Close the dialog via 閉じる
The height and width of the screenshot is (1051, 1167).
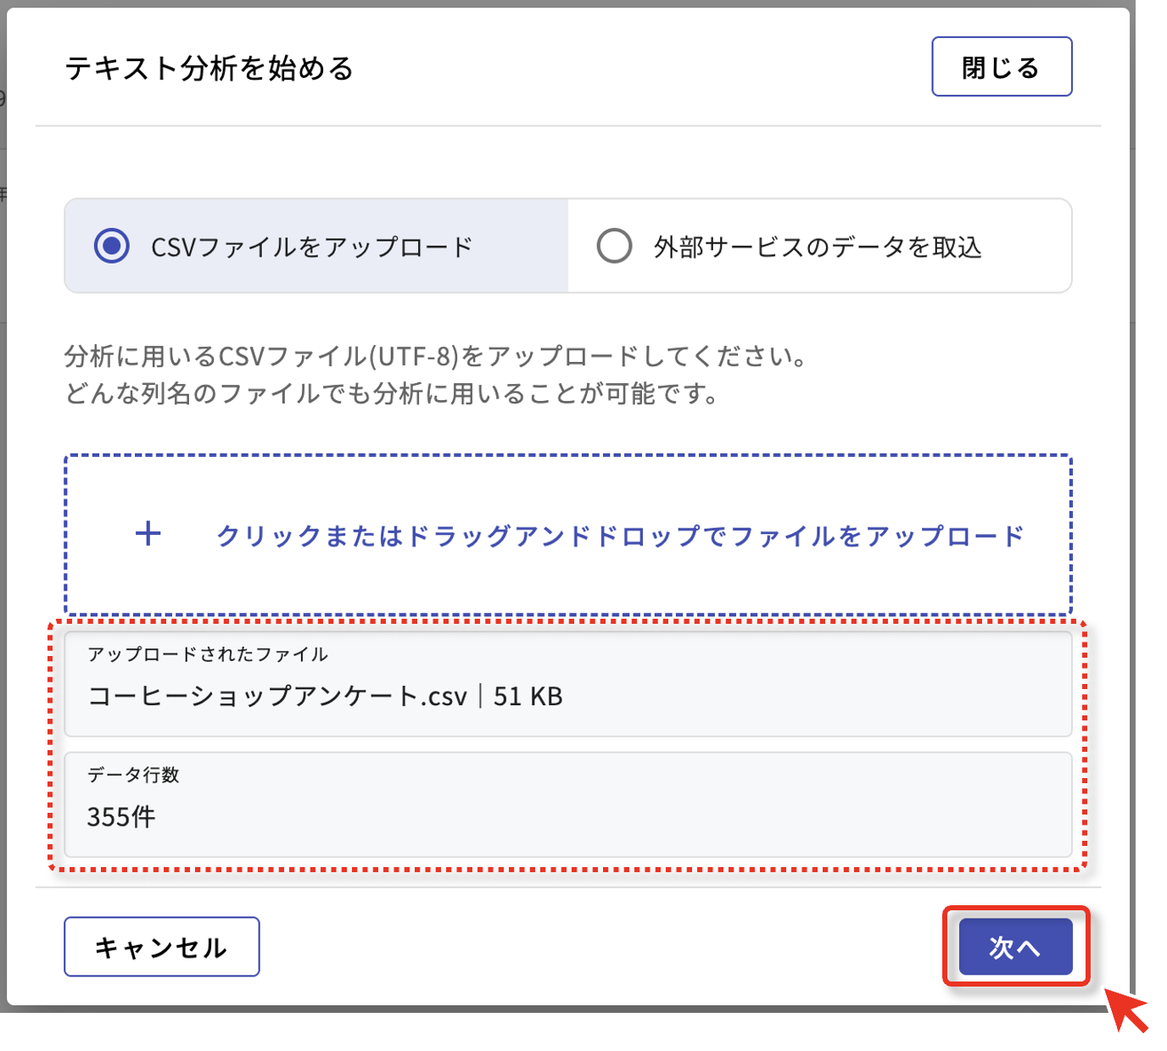1001,66
